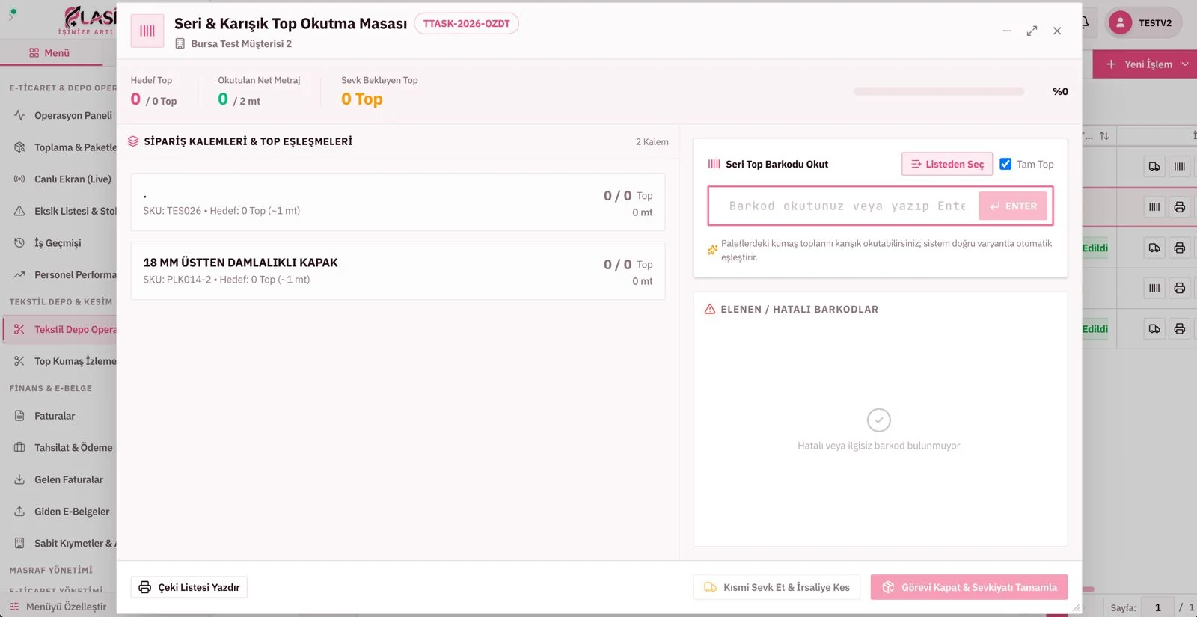Click Menüyü Özelleştir at sidebar bottom

(x=58, y=607)
